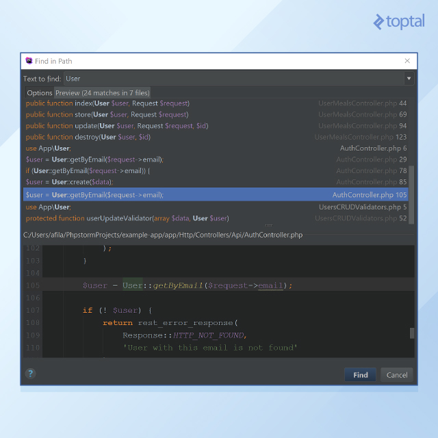438x438 pixels.
Task: Click the HTTP_NOT_FOUND constant in preview
Action: coord(208,335)
